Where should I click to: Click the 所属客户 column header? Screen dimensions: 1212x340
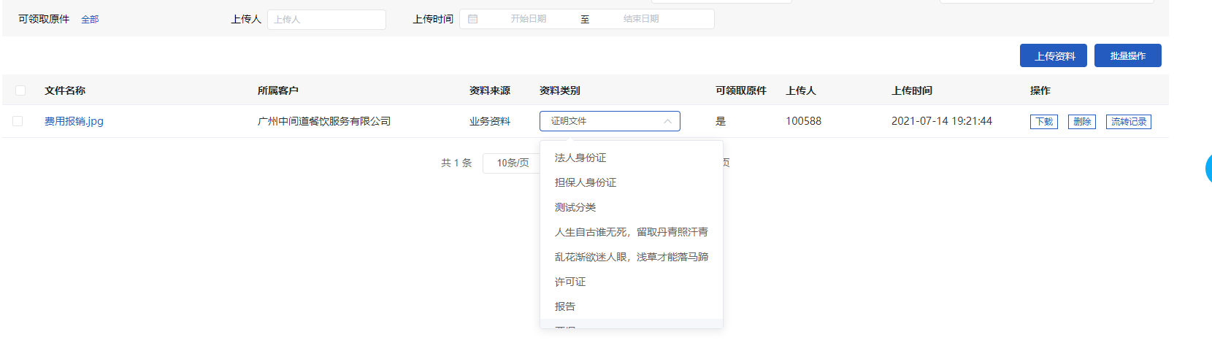[x=278, y=90]
